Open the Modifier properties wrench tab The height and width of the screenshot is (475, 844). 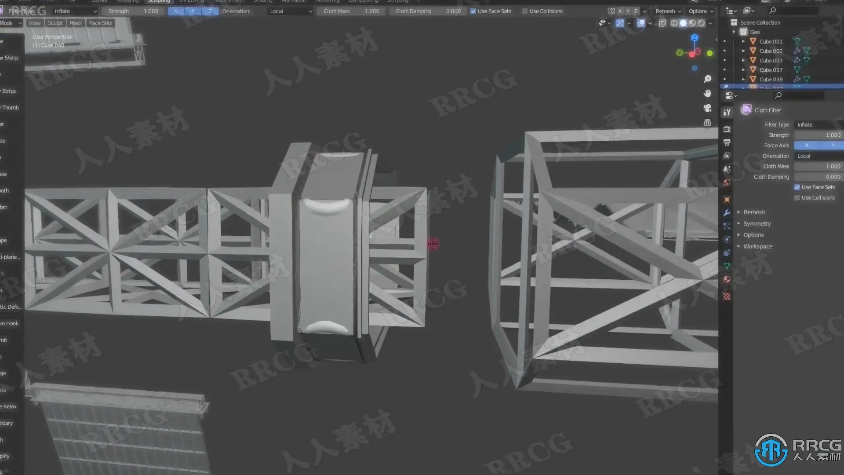(727, 213)
